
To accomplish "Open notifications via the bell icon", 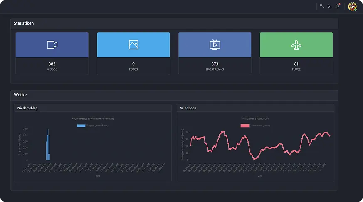I will [x=338, y=6].
